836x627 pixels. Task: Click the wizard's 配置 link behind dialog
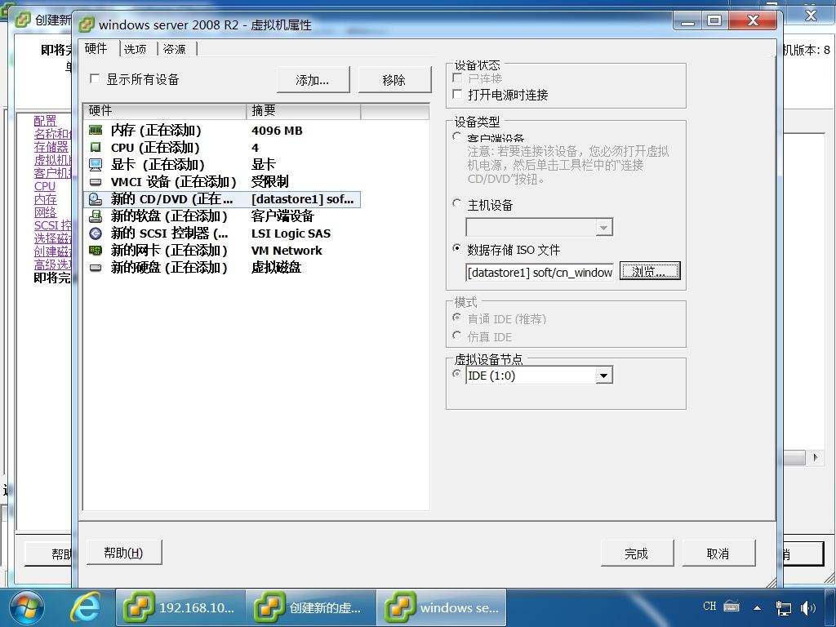(45, 121)
